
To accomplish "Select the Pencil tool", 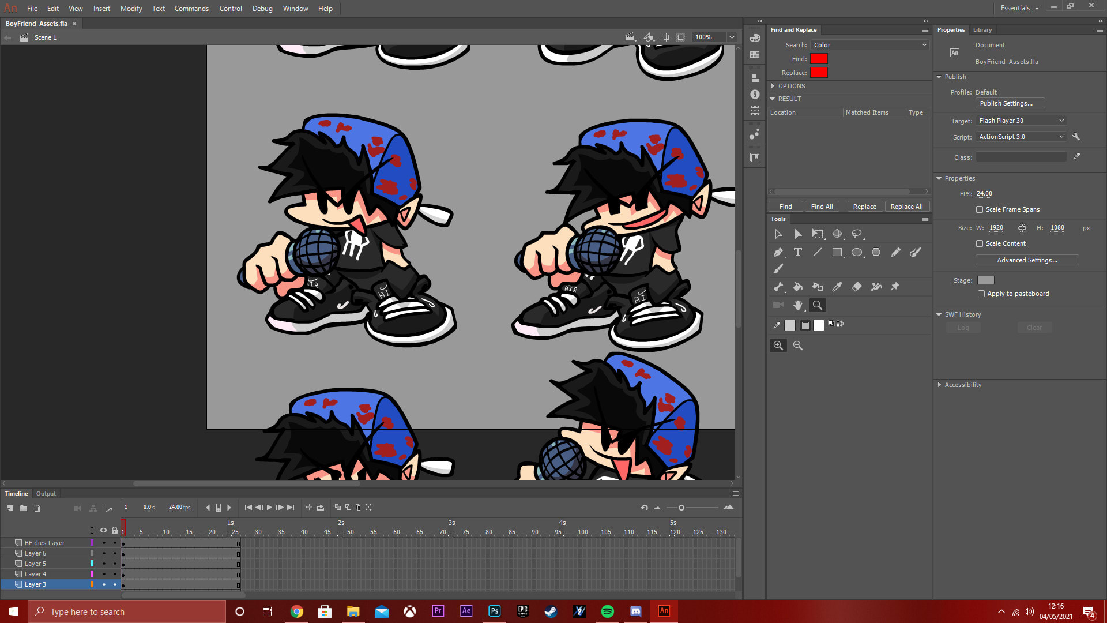I will (x=895, y=252).
